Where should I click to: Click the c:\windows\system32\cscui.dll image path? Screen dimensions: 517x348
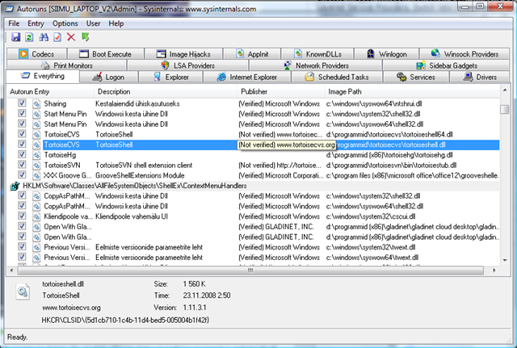[x=371, y=216]
